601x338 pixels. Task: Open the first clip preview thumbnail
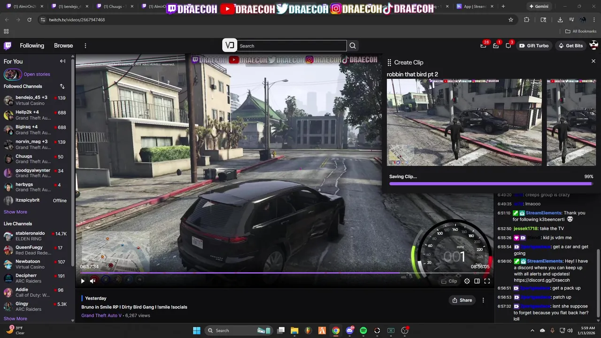[464, 123]
